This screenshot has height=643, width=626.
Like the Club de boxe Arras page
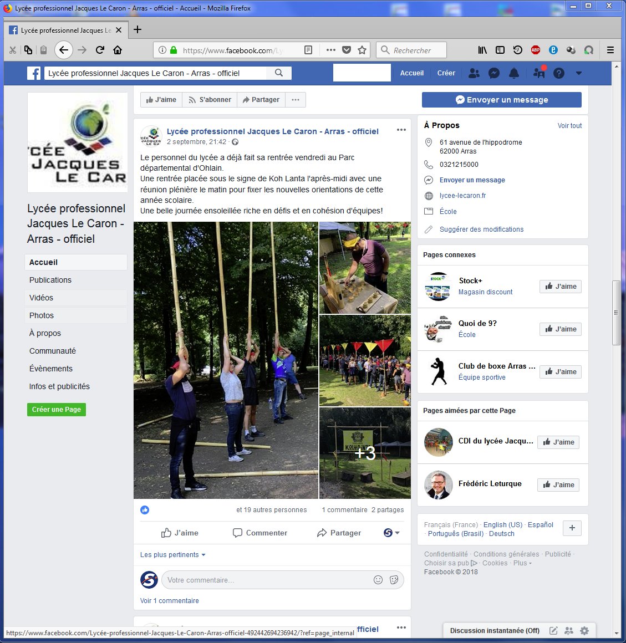click(561, 371)
